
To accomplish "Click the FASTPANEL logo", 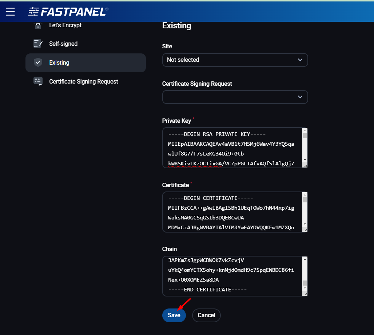I will pyautogui.click(x=68, y=12).
